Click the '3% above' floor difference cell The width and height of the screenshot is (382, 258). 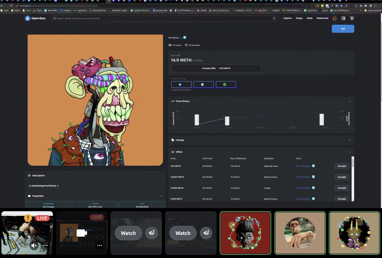coord(235,166)
